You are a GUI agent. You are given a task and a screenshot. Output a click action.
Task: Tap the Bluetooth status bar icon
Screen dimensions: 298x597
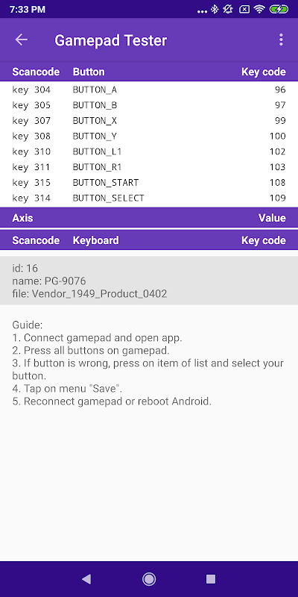[x=215, y=10]
